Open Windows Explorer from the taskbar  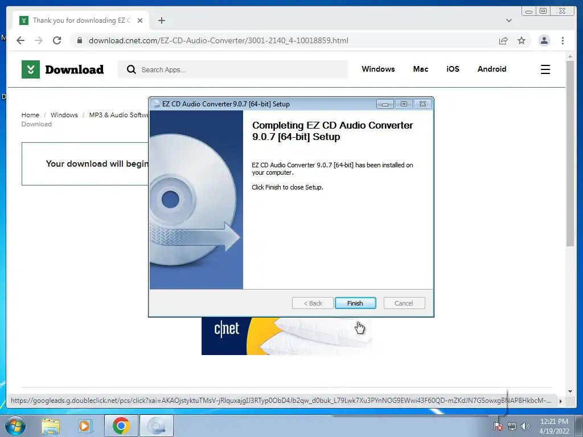click(51, 426)
